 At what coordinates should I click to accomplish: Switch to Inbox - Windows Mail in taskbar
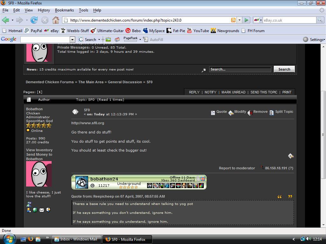coord(77,239)
